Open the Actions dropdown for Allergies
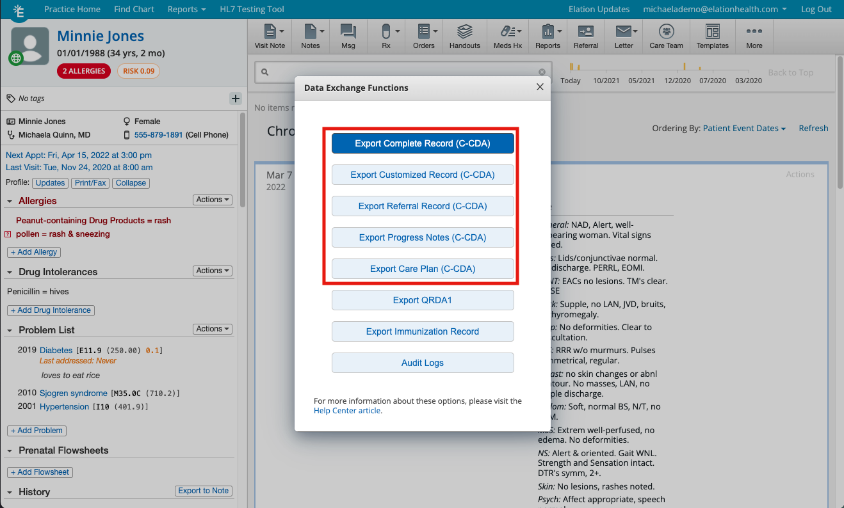The image size is (844, 508). (x=212, y=200)
